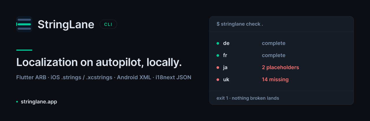
Task: Click the 'Localization on autopilot, locally.' headline
Action: pyautogui.click(x=99, y=63)
